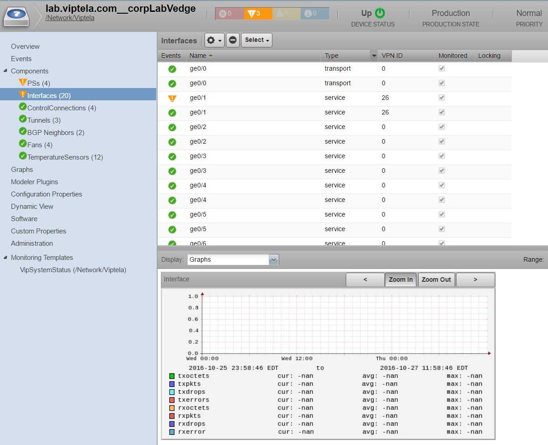Open Overview in left navigation

25,47
